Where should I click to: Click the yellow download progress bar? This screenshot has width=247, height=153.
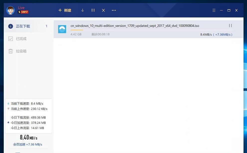(77, 30)
